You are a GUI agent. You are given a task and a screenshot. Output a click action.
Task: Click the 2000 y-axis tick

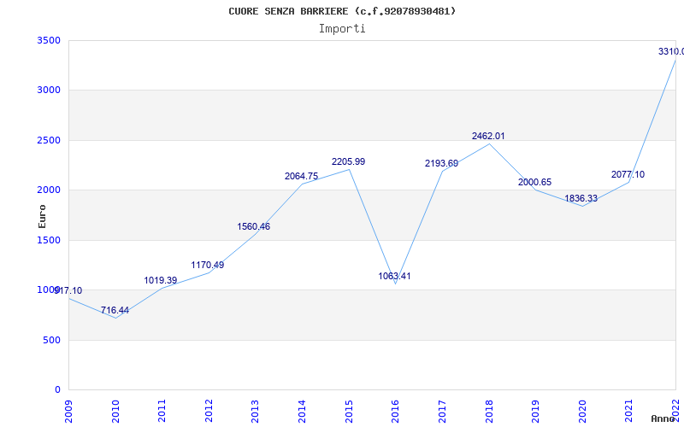(x=49, y=190)
